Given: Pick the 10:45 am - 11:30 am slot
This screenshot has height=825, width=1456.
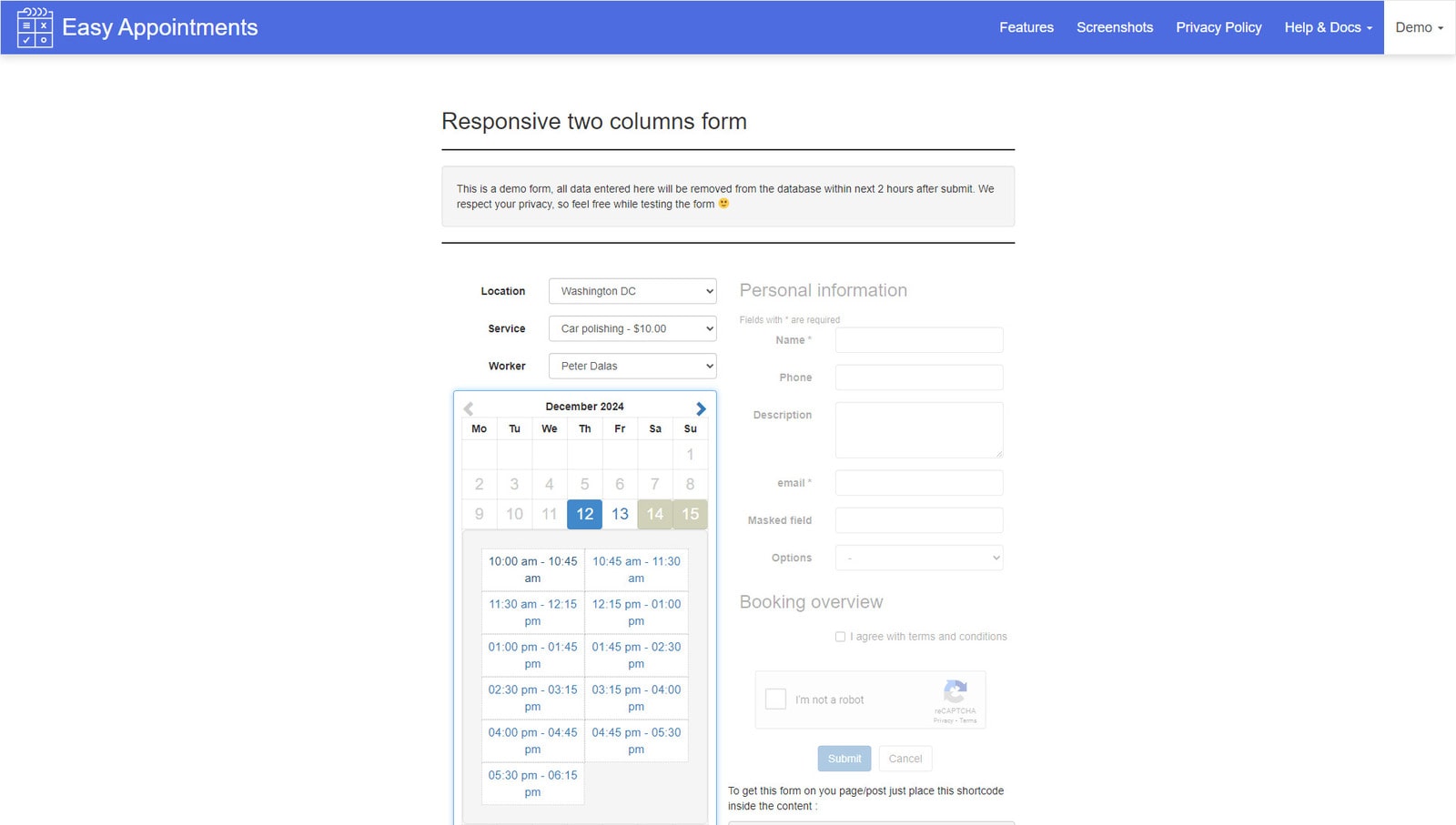Looking at the screenshot, I should tap(636, 569).
